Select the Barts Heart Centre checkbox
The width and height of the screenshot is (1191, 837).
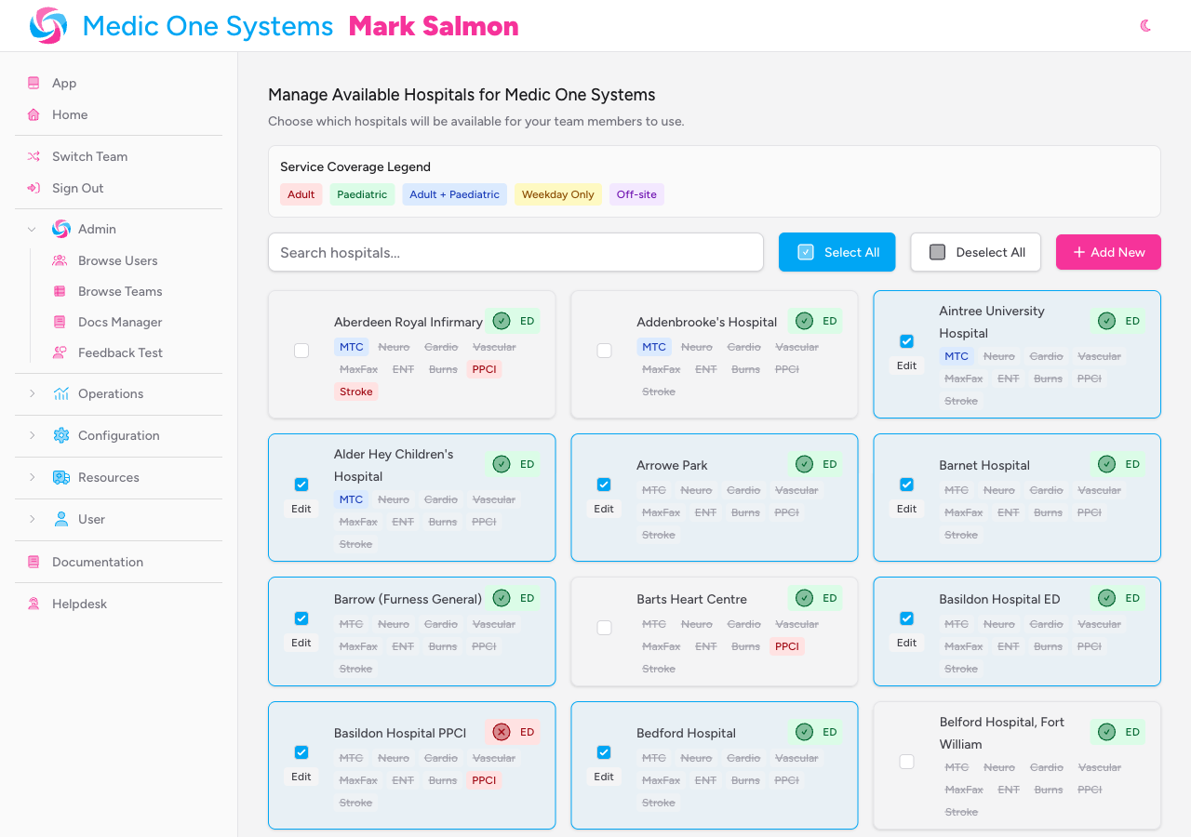[x=604, y=627]
